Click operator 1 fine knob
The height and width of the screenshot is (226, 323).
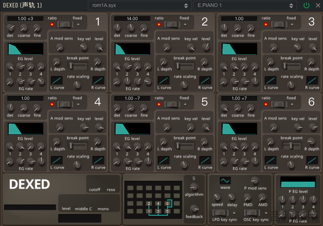tap(37, 28)
